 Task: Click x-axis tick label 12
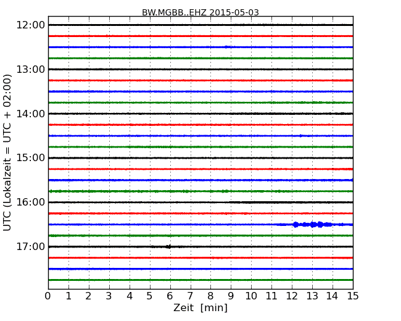(x=292, y=296)
